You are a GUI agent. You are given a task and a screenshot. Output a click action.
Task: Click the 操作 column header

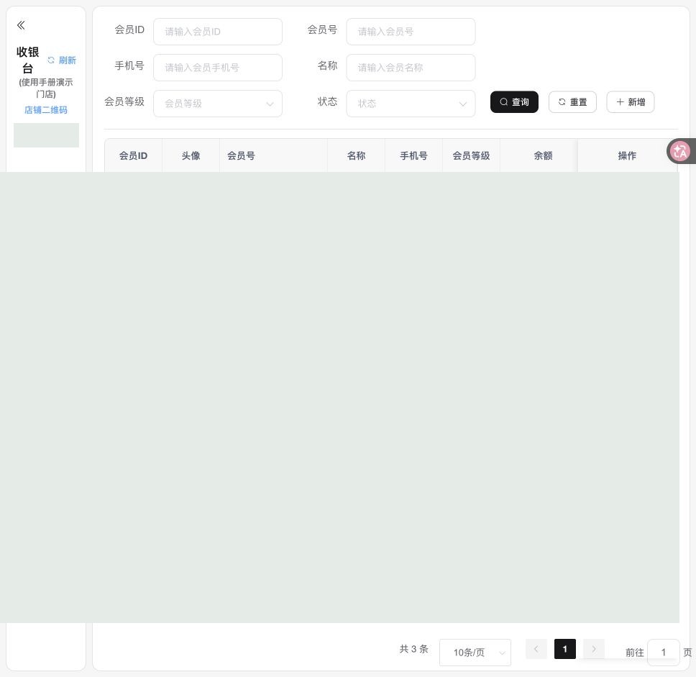(627, 155)
